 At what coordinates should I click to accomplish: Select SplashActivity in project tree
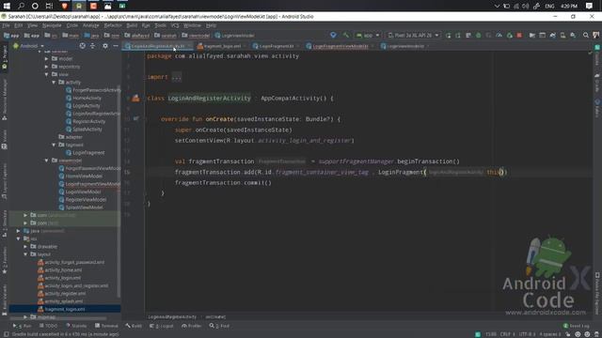[84, 130]
